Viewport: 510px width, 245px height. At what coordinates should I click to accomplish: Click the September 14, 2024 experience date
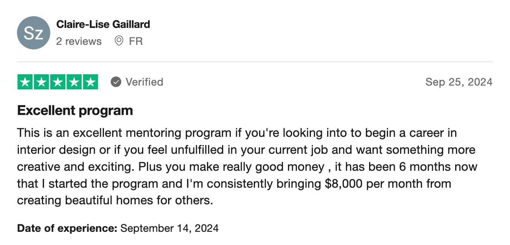[x=169, y=228]
